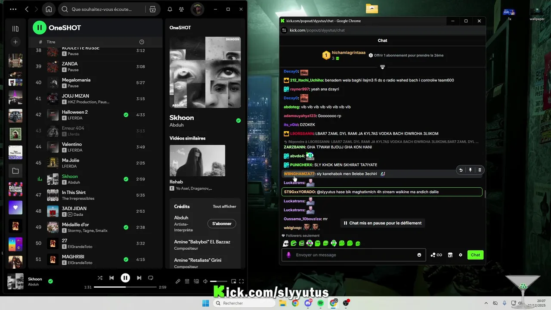
Task: Open Kick chat settings gear
Action: point(461,255)
